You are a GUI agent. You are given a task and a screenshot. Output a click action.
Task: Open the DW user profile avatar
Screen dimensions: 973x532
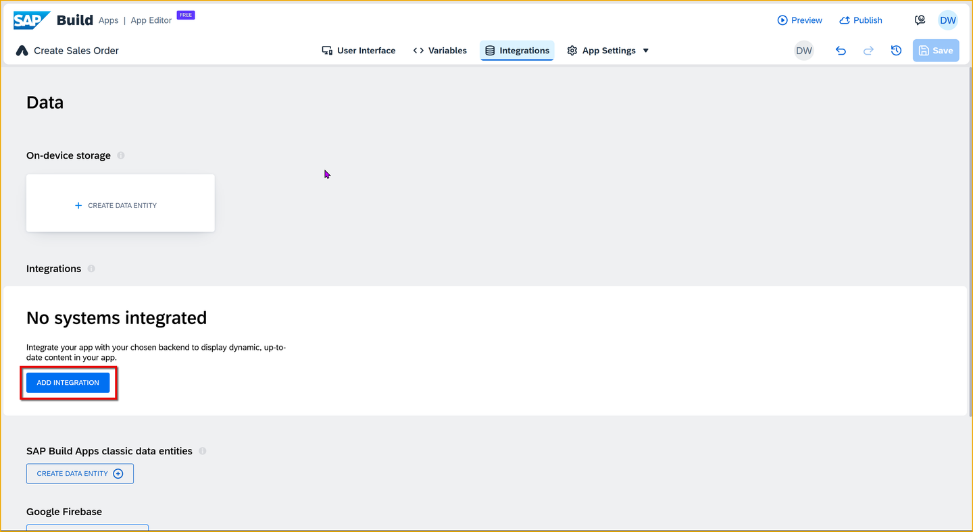tap(948, 20)
